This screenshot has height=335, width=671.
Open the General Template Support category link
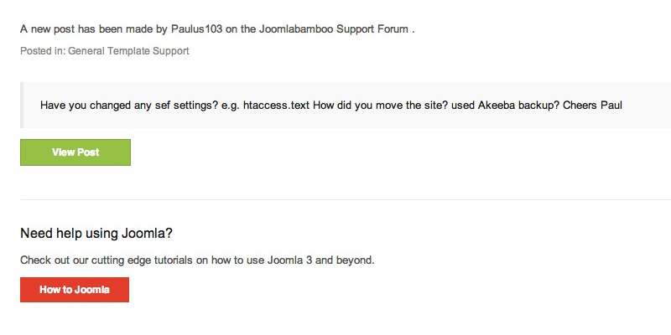click(128, 51)
